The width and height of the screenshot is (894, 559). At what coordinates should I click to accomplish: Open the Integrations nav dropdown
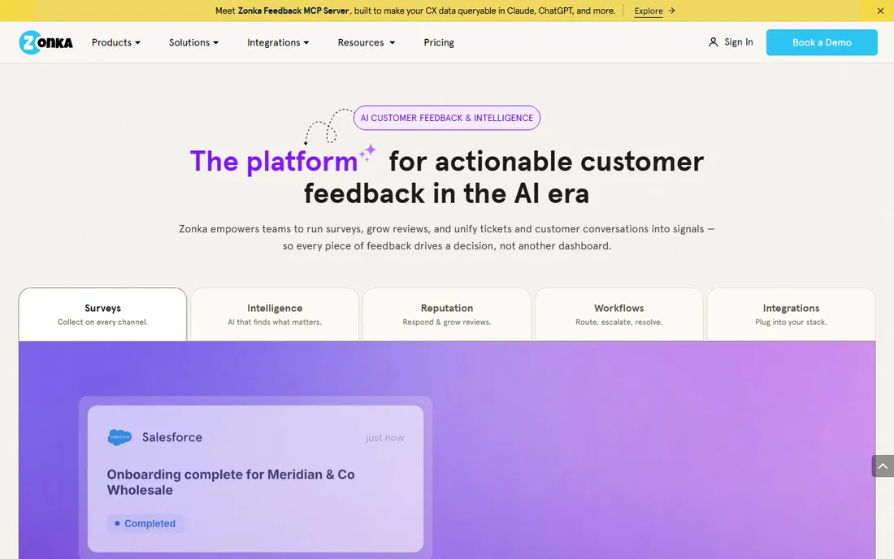click(278, 42)
